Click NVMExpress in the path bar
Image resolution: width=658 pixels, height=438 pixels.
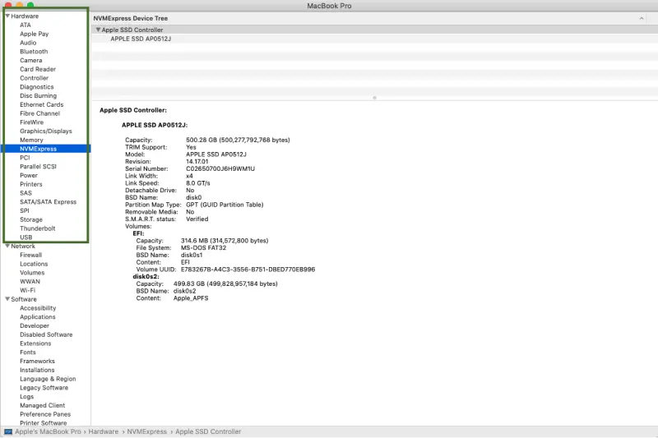click(147, 431)
